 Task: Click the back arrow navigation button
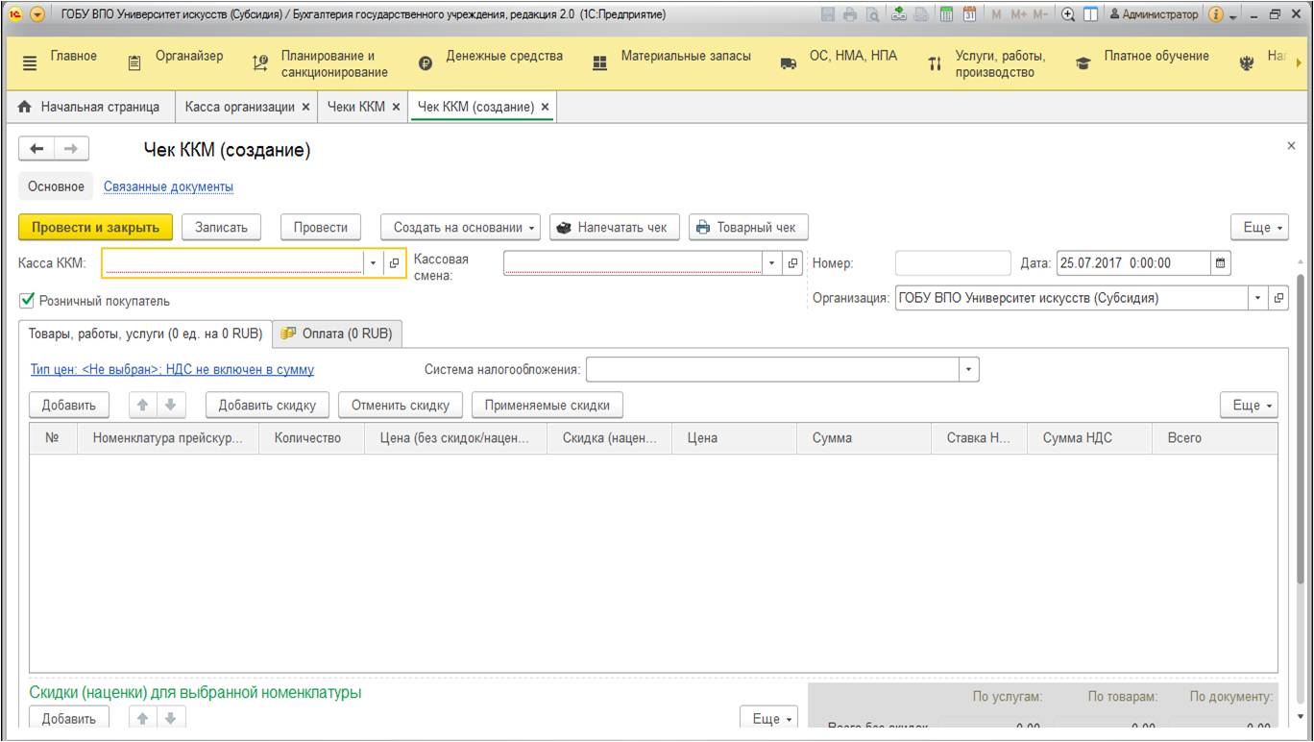(36, 149)
